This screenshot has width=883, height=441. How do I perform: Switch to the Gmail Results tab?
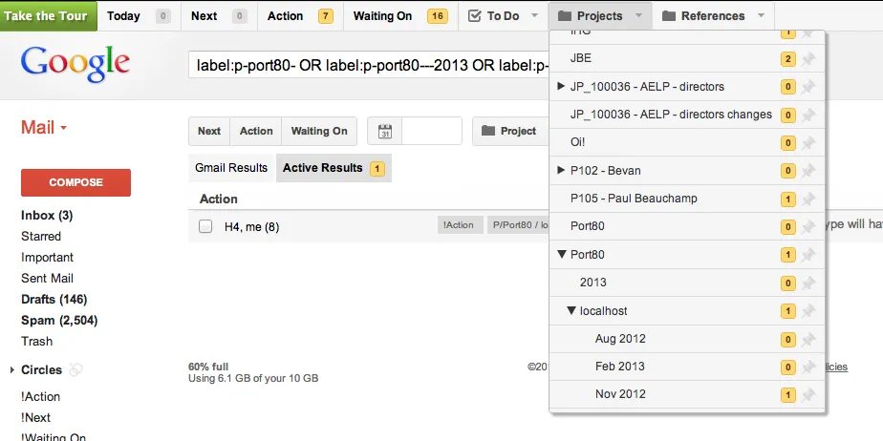231,168
